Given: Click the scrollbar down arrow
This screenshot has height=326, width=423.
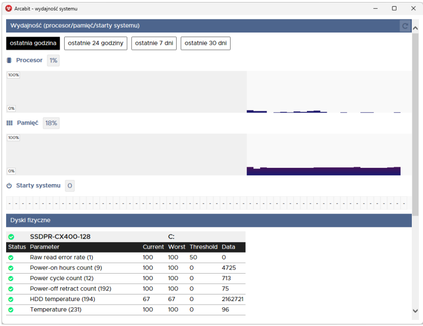Looking at the screenshot, I should (x=415, y=311).
